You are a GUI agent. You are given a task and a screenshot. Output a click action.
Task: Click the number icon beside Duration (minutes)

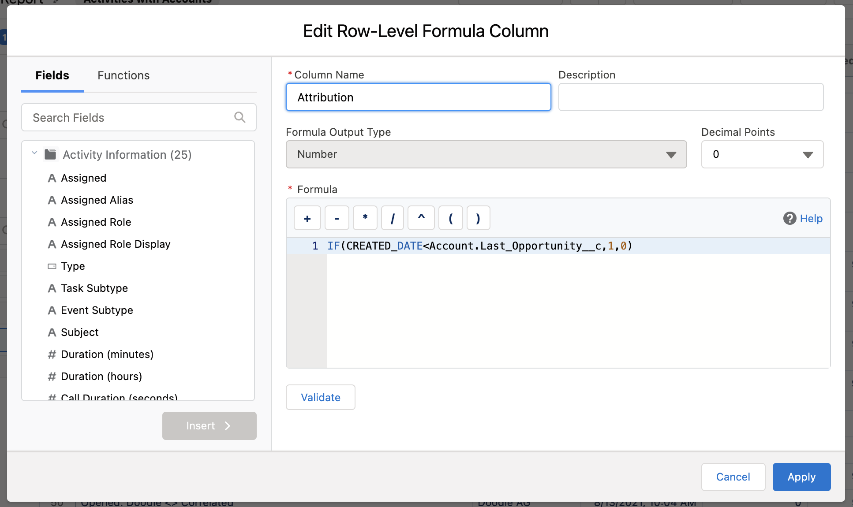coord(52,354)
